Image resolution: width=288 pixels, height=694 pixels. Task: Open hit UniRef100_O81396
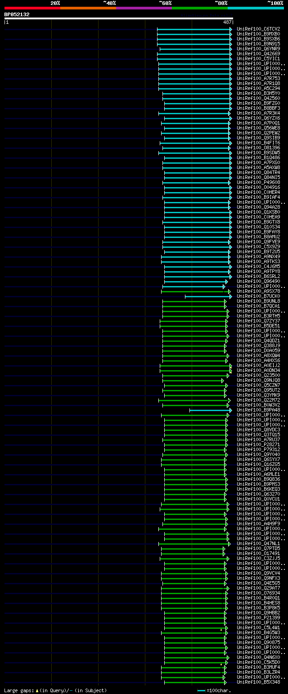(258, 148)
